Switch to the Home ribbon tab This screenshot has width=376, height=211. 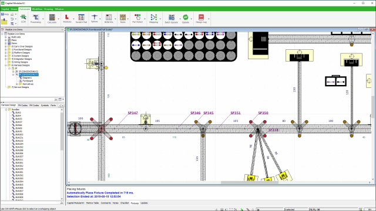point(14,9)
